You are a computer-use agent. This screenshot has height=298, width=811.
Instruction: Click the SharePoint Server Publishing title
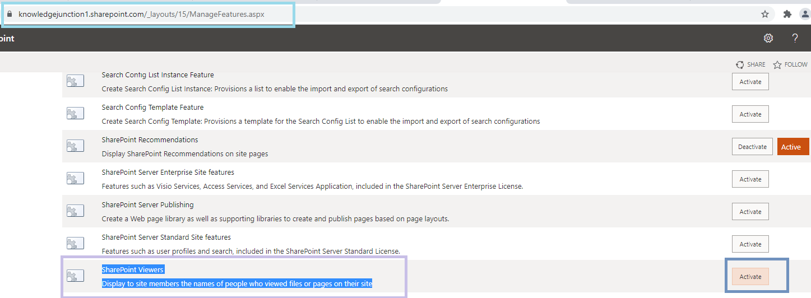click(x=147, y=204)
